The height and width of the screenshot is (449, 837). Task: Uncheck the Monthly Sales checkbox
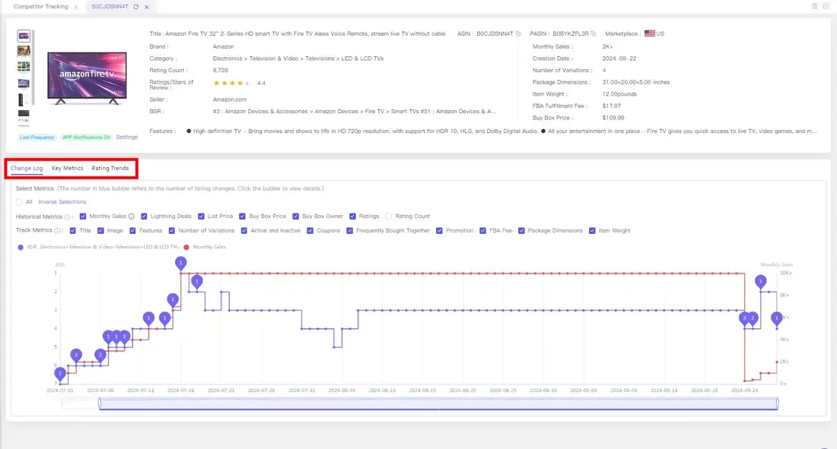pos(83,217)
